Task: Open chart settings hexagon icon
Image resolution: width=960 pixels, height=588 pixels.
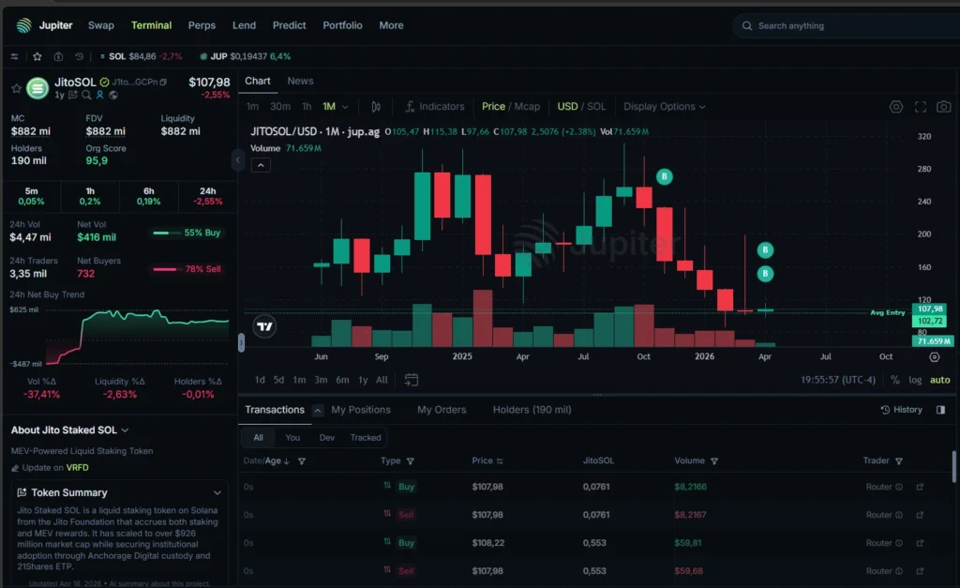Action: [896, 107]
